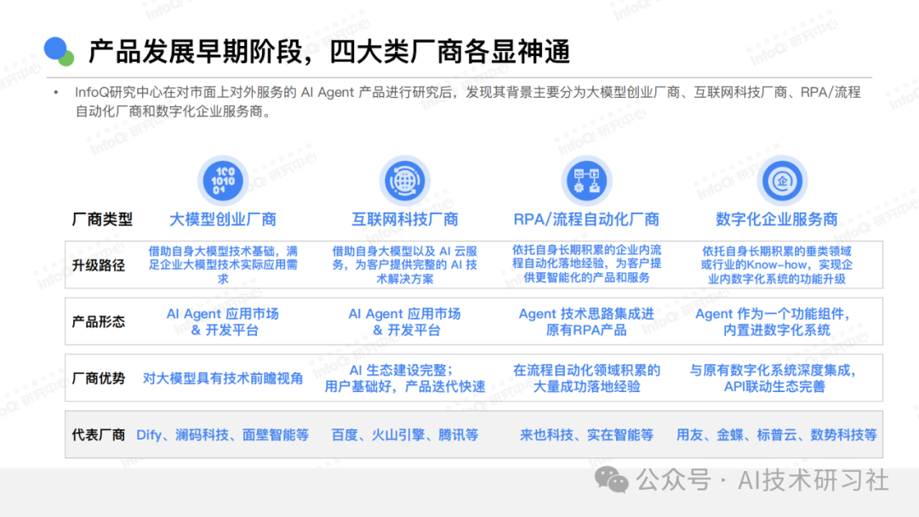This screenshot has width=919, height=517.
Task: Click the cell Agent 作为一个功能组件，内置进数字化系统
Action: pyautogui.click(x=773, y=322)
